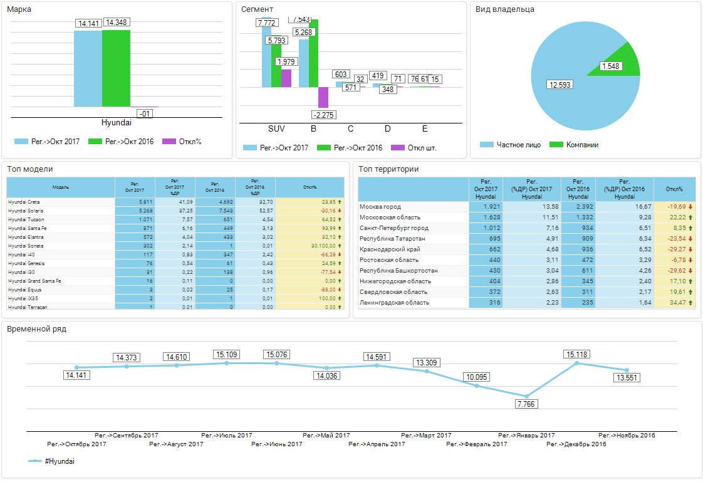Click the up arrow in Ленинградская область row
The width and height of the screenshot is (703, 497).
tap(690, 303)
